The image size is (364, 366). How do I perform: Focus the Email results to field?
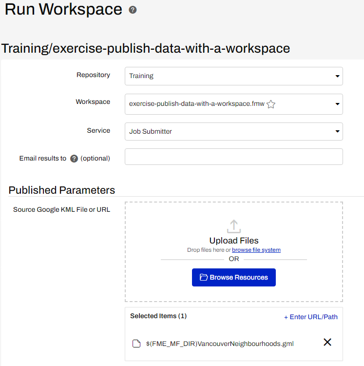(234, 157)
